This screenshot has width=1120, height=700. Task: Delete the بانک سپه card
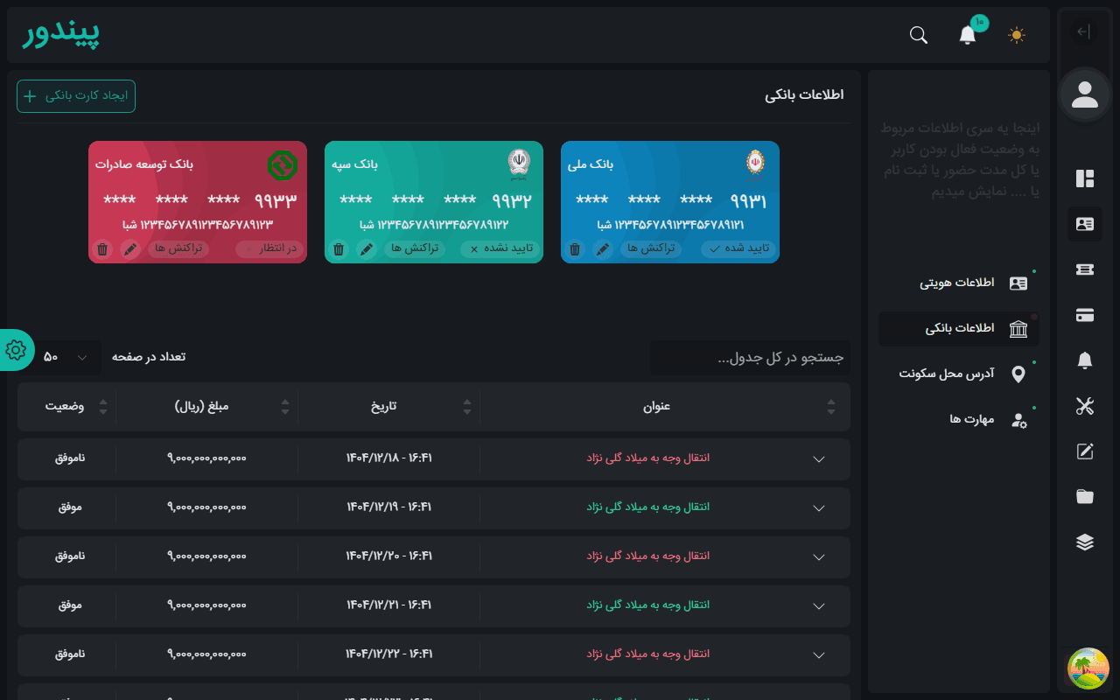(339, 249)
